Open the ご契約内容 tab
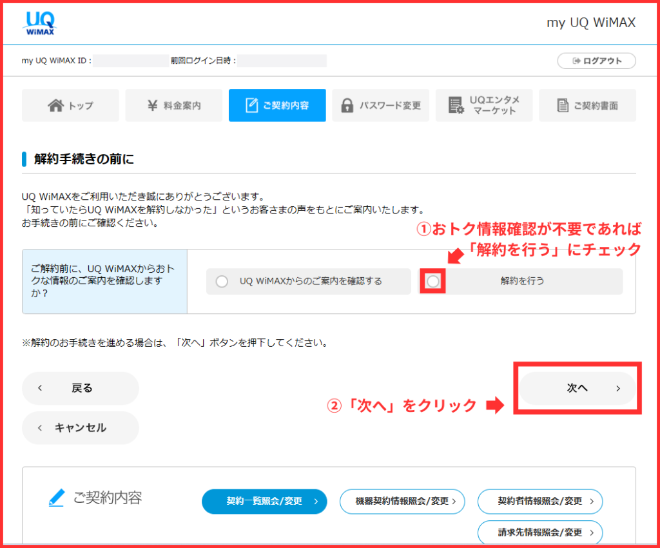Image resolution: width=660 pixels, height=548 pixels. pyautogui.click(x=277, y=105)
